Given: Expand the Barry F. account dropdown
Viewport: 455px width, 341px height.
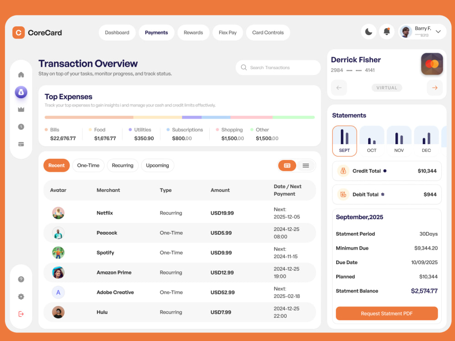Looking at the screenshot, I should click(x=438, y=32).
